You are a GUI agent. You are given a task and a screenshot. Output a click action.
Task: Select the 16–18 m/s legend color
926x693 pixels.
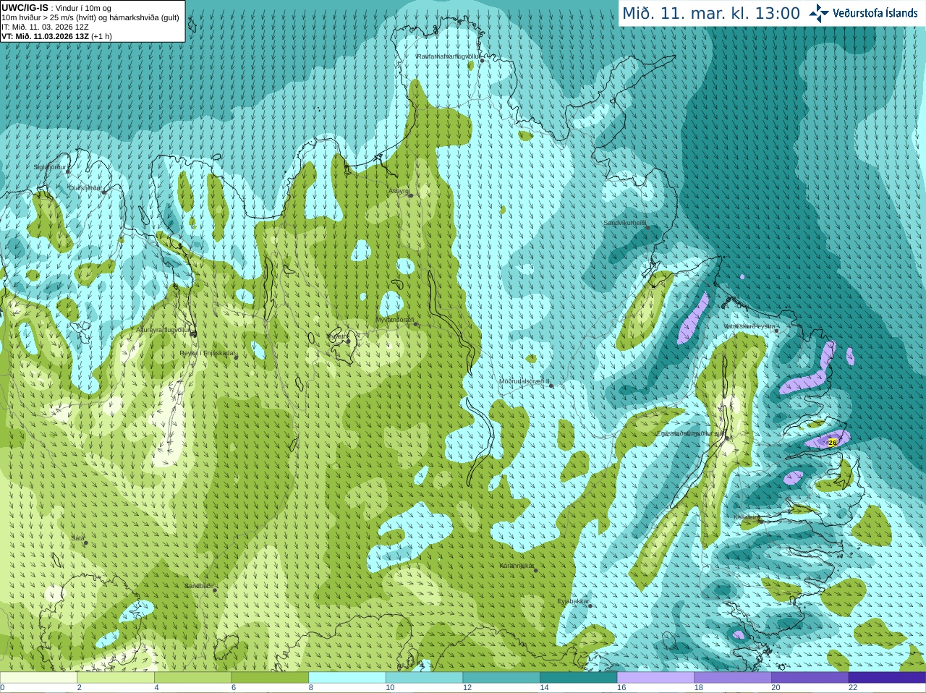(x=655, y=678)
